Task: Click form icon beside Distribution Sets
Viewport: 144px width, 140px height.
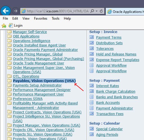Action: pyautogui.click(x=92, y=43)
